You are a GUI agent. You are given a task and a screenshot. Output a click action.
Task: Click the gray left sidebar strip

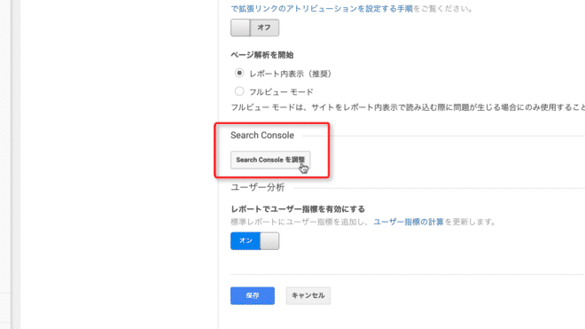click(x=5, y=164)
